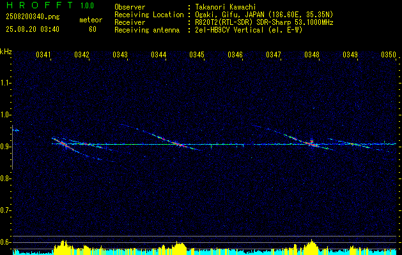
Task: Click the 0350 time marker
Action: pos(389,55)
